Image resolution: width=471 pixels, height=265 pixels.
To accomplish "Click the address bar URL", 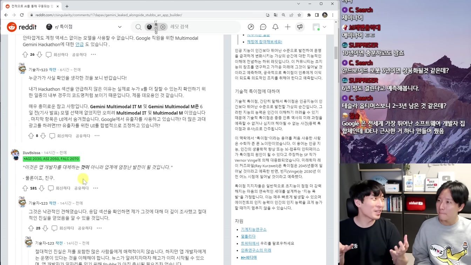I will pos(109,15).
